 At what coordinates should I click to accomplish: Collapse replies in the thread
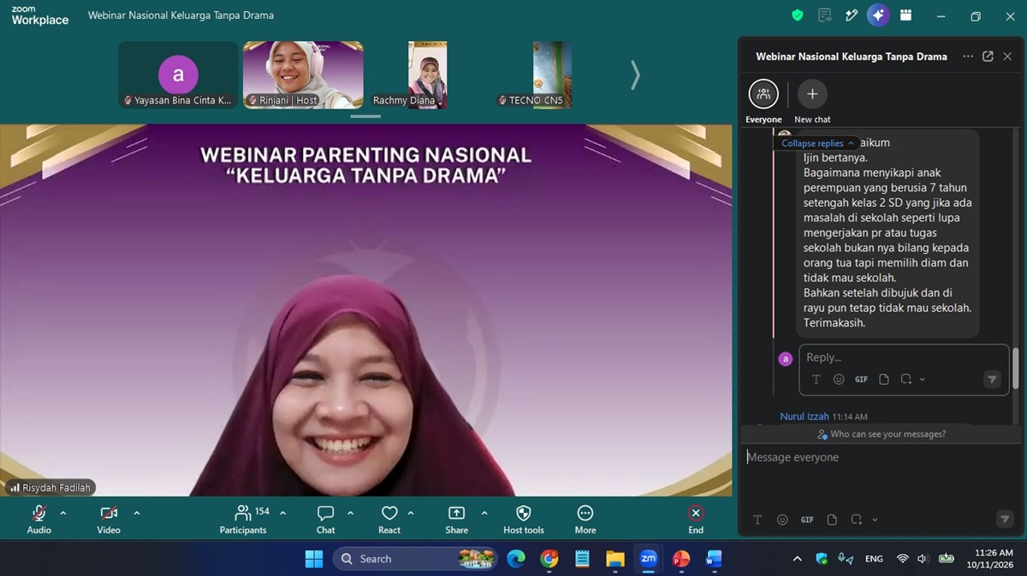coord(817,144)
